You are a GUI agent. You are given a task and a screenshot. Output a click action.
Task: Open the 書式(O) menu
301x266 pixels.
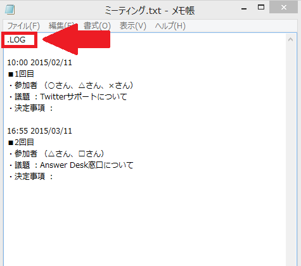(x=97, y=26)
